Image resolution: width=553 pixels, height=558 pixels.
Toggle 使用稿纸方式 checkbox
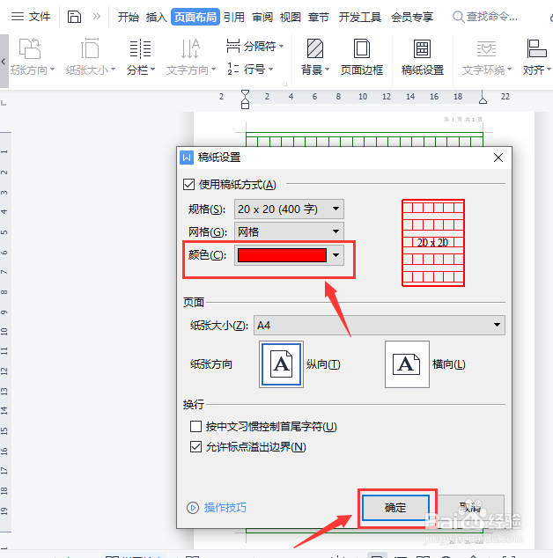point(188,184)
